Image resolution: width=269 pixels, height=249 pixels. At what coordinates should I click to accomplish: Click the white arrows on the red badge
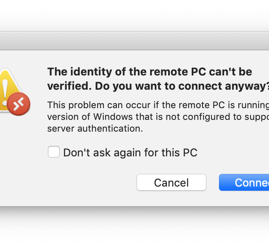click(x=19, y=104)
